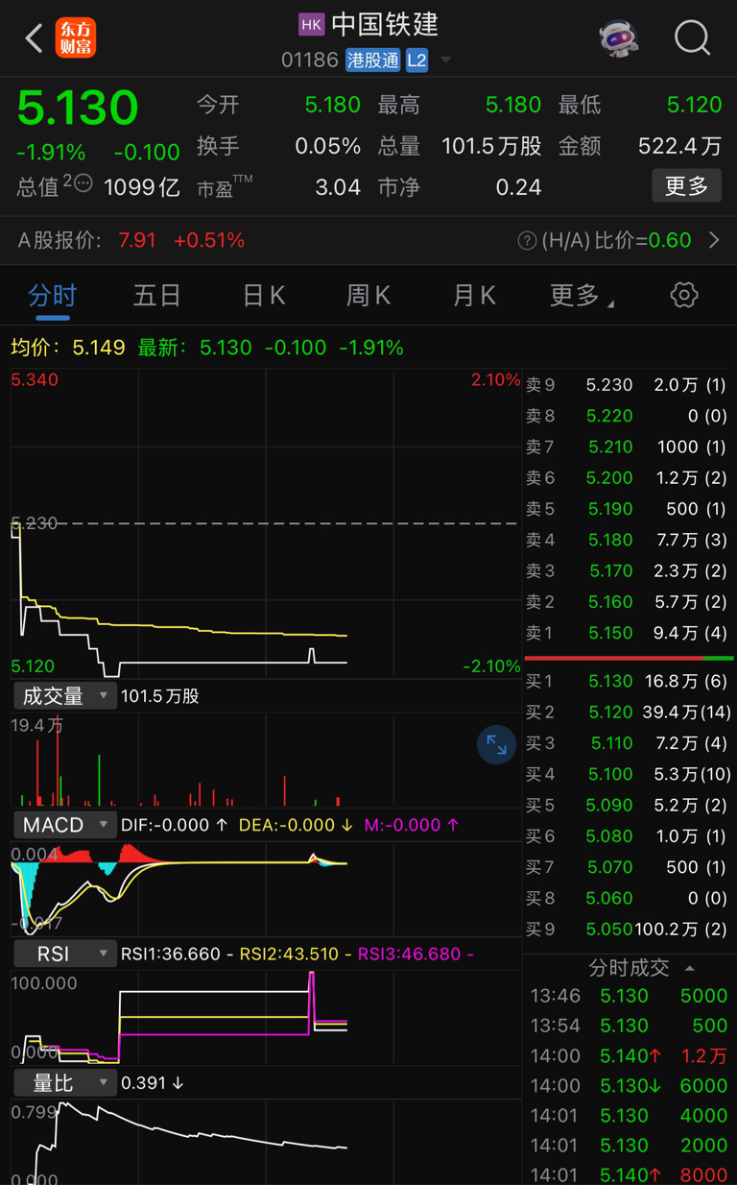Tap the 13:46 trade tick row
Screen dimensions: 737x1185
tap(629, 996)
